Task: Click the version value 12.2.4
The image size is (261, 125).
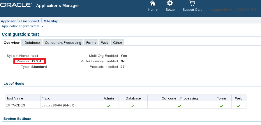Action: coord(36,61)
